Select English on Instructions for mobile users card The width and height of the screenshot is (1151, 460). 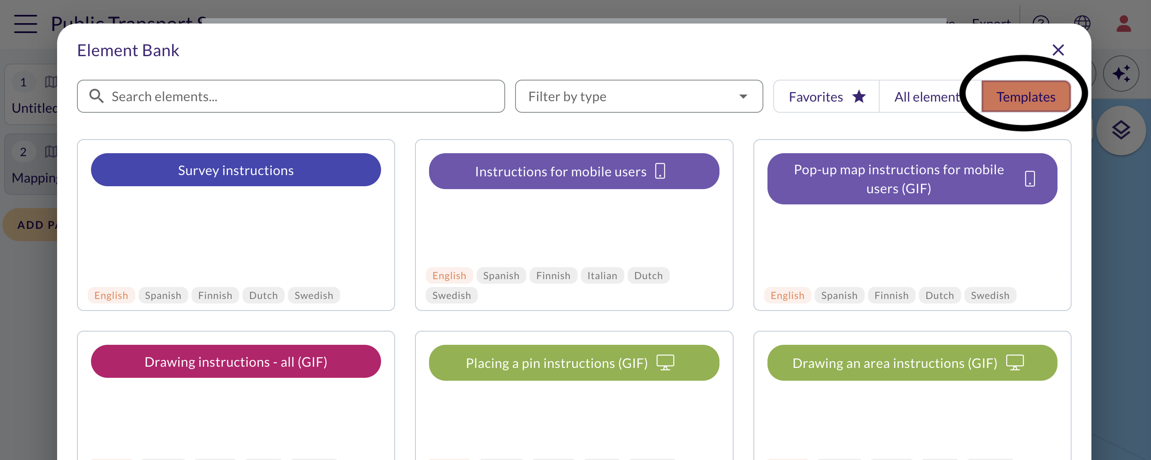click(x=449, y=275)
